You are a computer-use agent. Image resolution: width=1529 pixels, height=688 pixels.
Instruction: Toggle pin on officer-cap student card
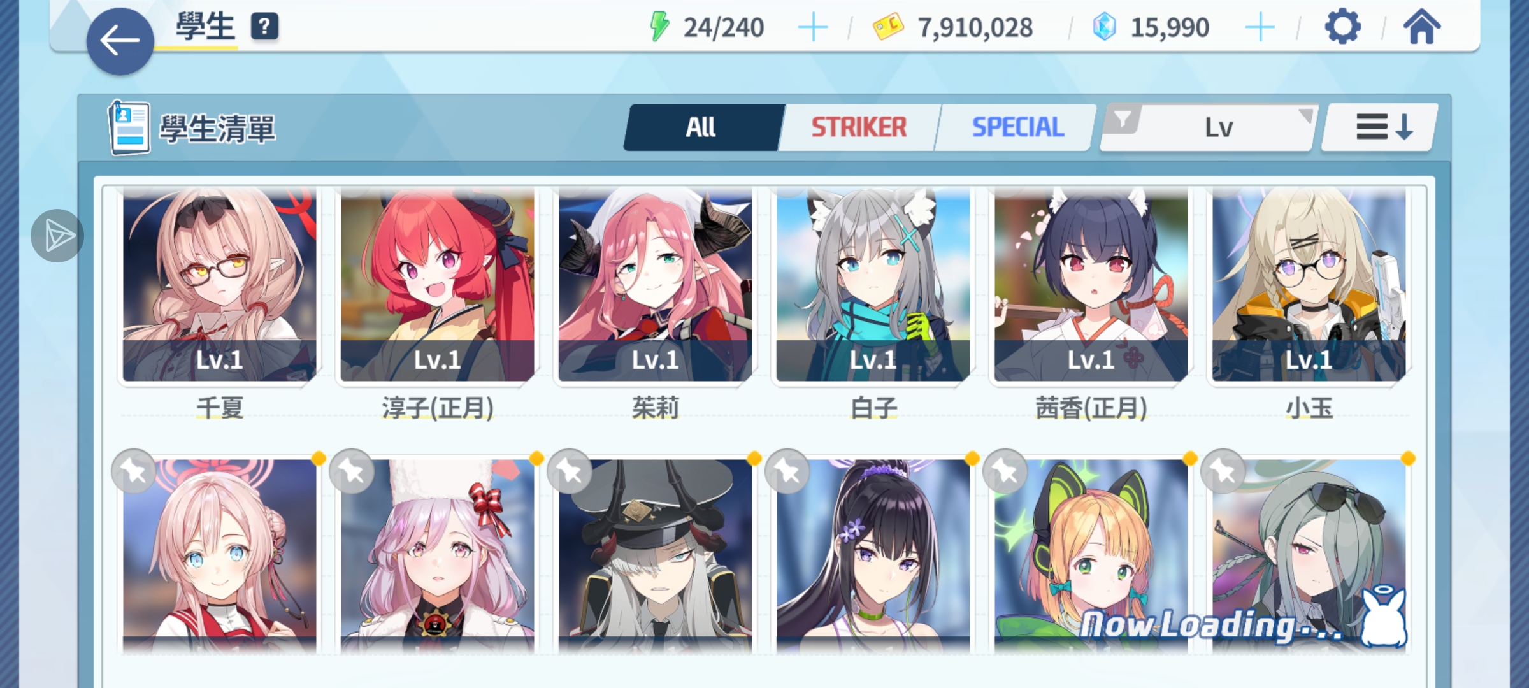tap(570, 471)
